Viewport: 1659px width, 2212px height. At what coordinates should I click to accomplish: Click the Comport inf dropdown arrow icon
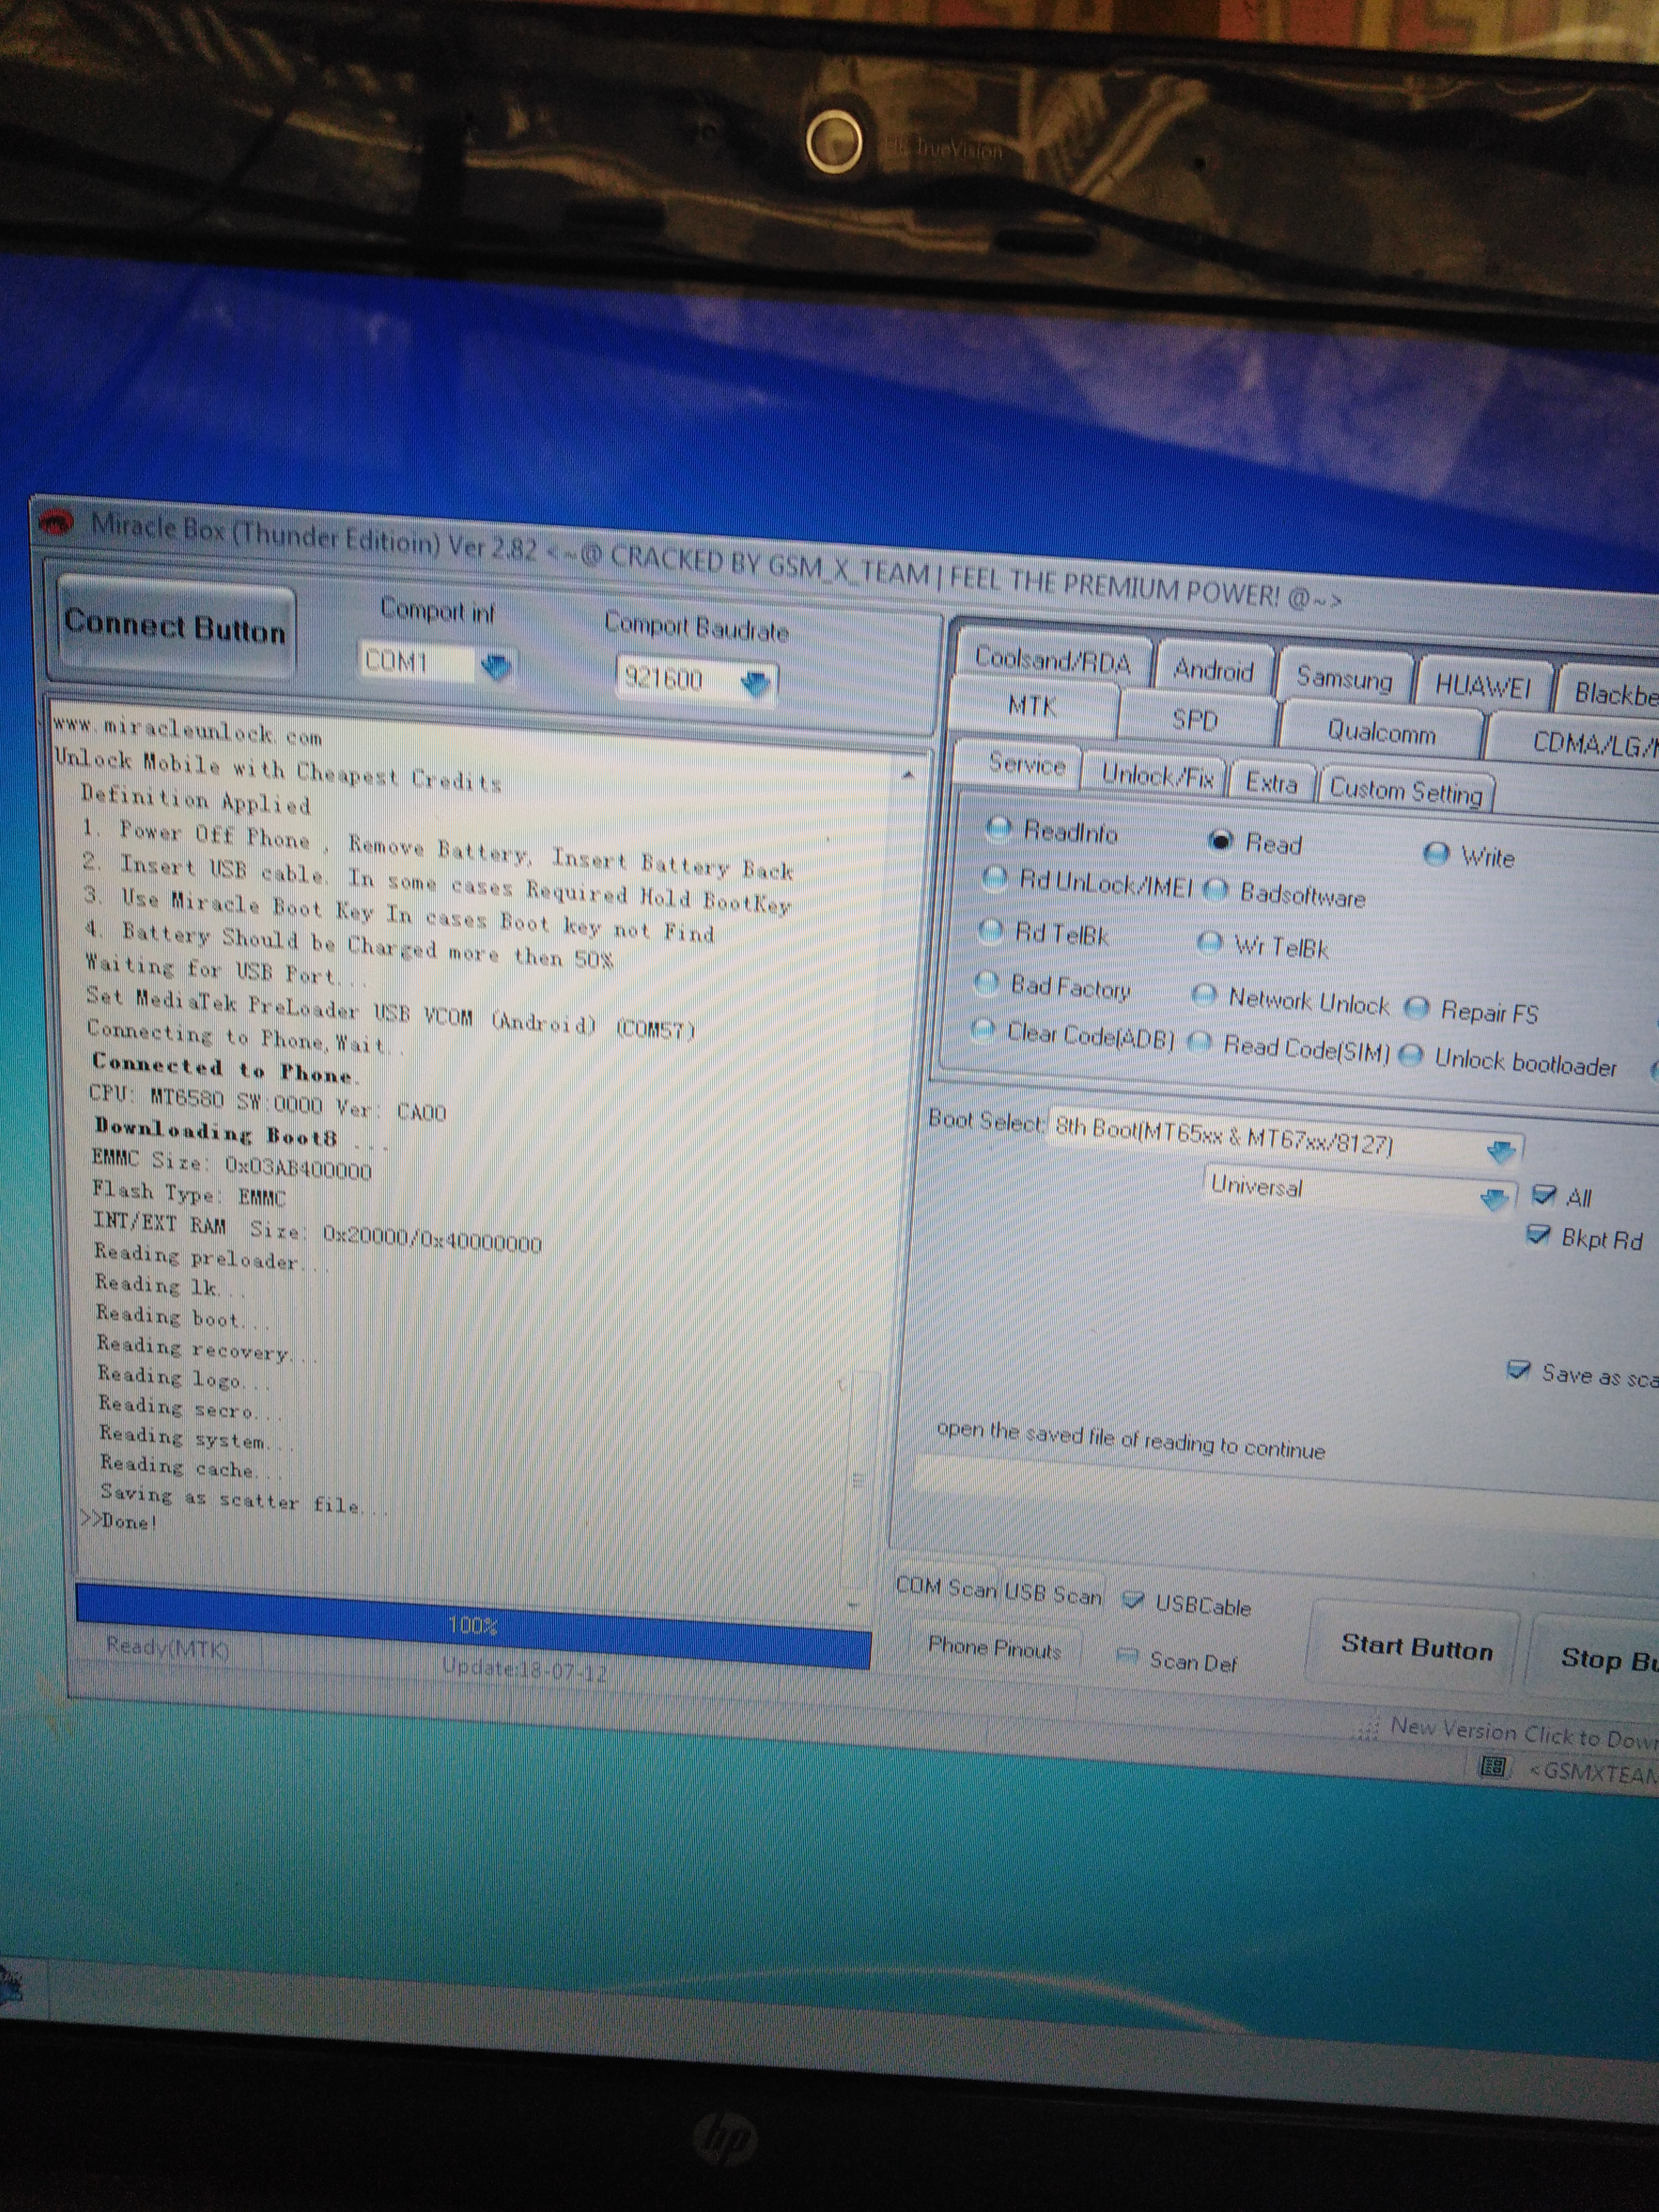pyautogui.click(x=496, y=666)
